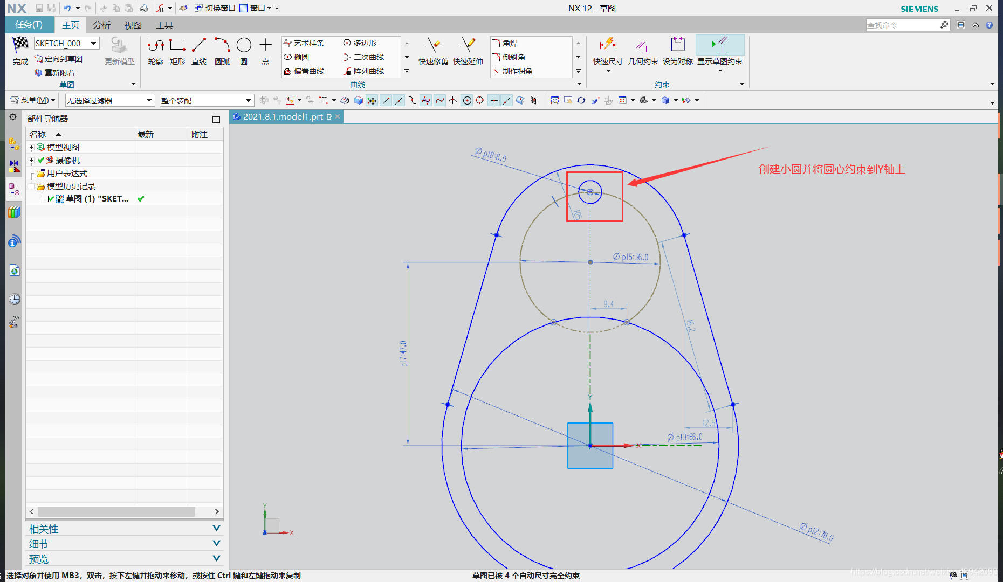Open the History clock icon in resource bar
The width and height of the screenshot is (1003, 582).
[x=15, y=299]
